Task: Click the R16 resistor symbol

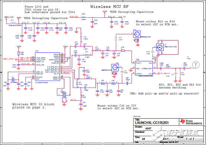Action: (x=123, y=51)
